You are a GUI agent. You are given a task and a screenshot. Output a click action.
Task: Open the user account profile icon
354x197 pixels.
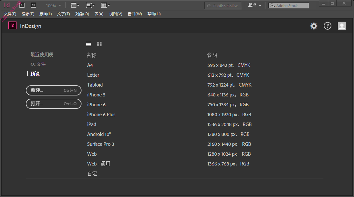click(342, 26)
